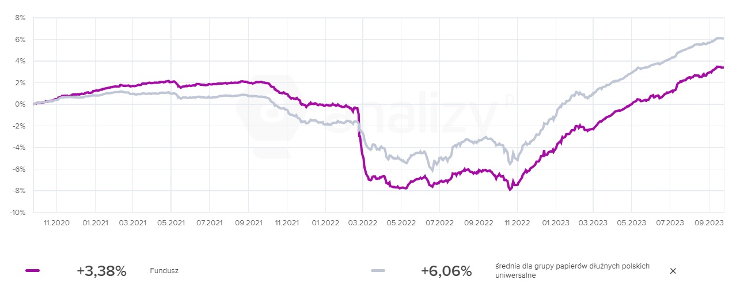Screen dimensions: 740x291
Task: Click the gray group average legend marker
Action: click(378, 271)
